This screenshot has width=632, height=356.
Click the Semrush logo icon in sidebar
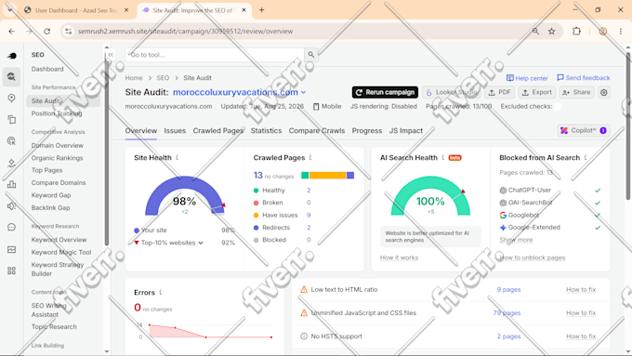pyautogui.click(x=12, y=56)
